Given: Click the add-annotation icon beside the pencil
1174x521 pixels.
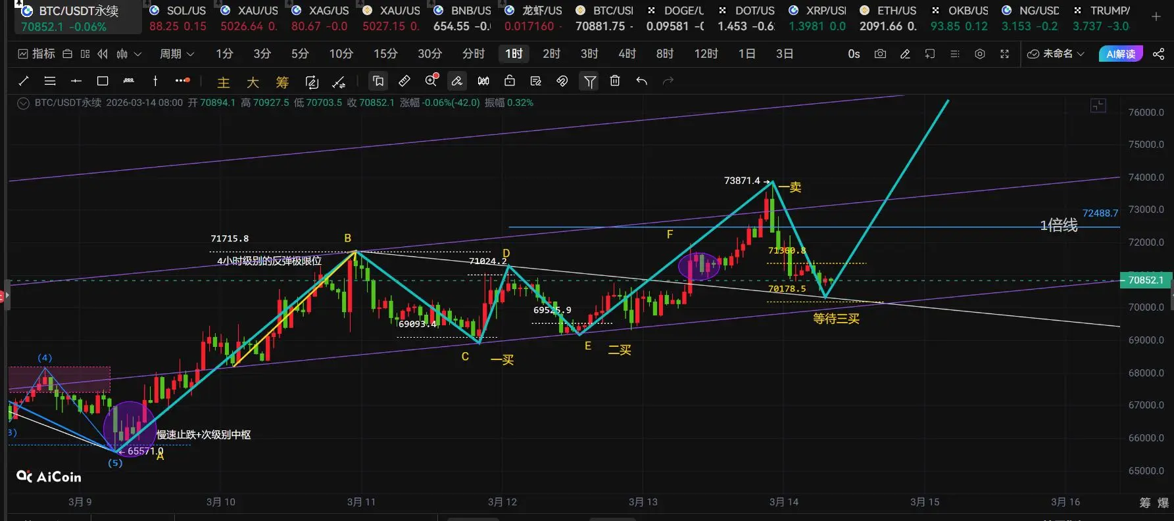Looking at the screenshot, I should click(930, 54).
